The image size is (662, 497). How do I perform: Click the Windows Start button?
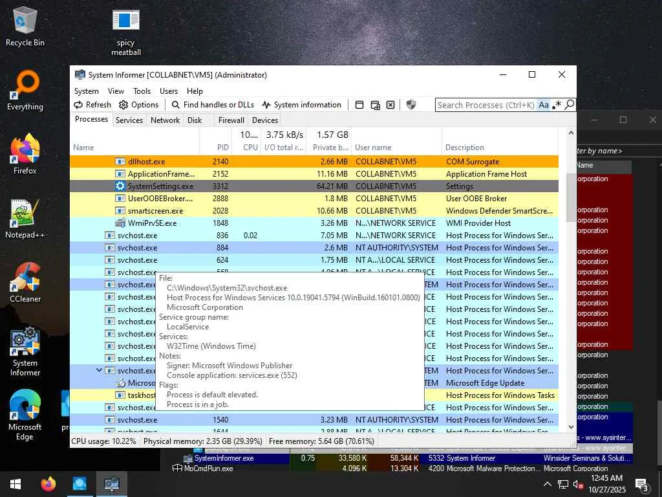point(16,483)
